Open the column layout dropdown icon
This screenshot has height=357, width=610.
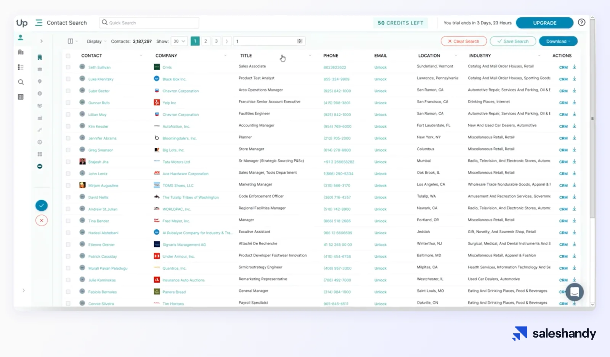point(72,41)
